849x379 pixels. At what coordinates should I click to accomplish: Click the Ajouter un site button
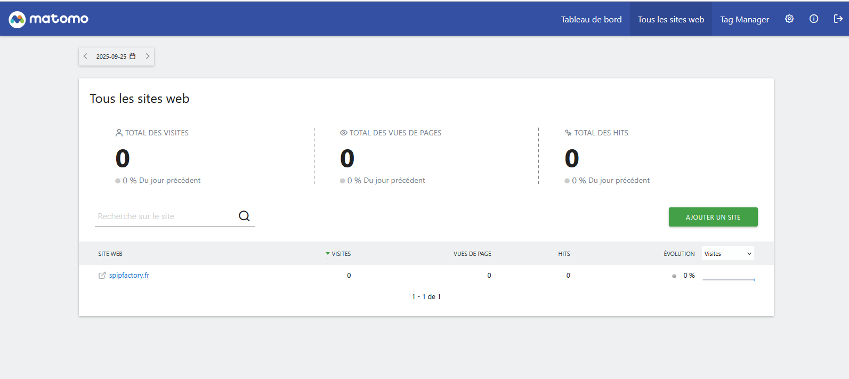tap(713, 217)
